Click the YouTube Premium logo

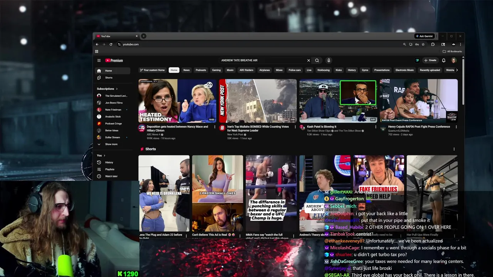click(x=114, y=60)
